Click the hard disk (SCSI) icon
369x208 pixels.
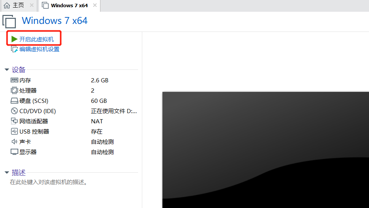[14, 101]
